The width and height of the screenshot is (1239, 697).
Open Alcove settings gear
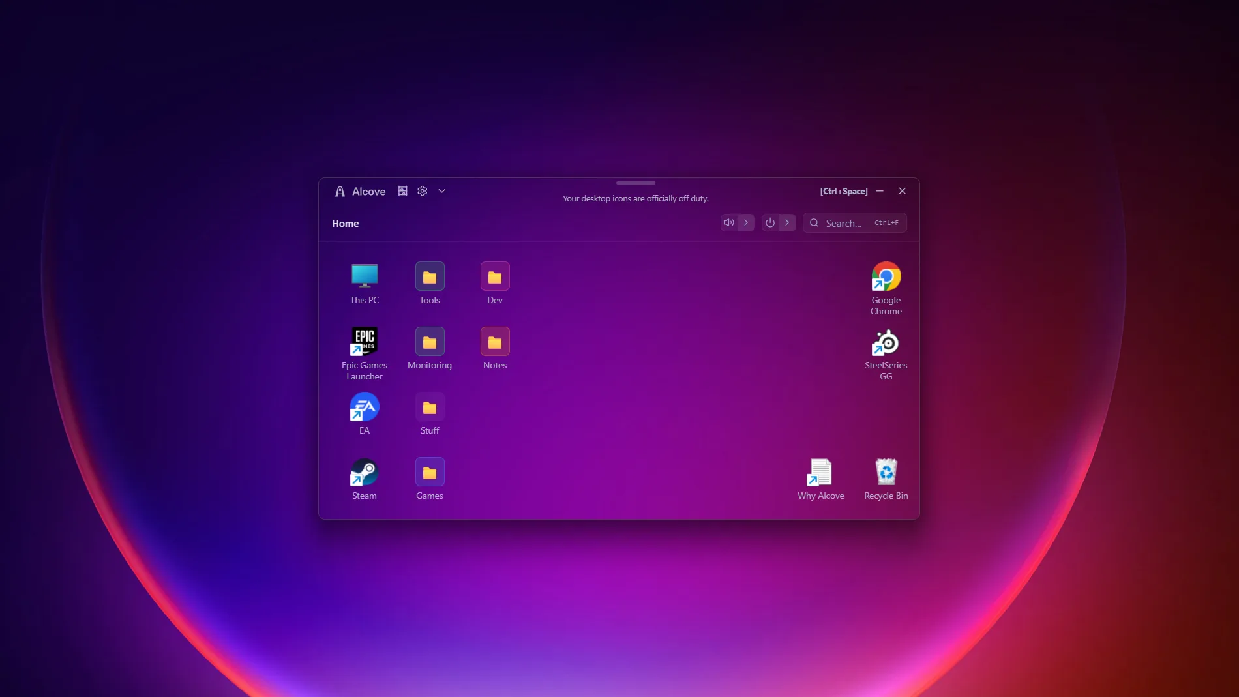pos(423,191)
